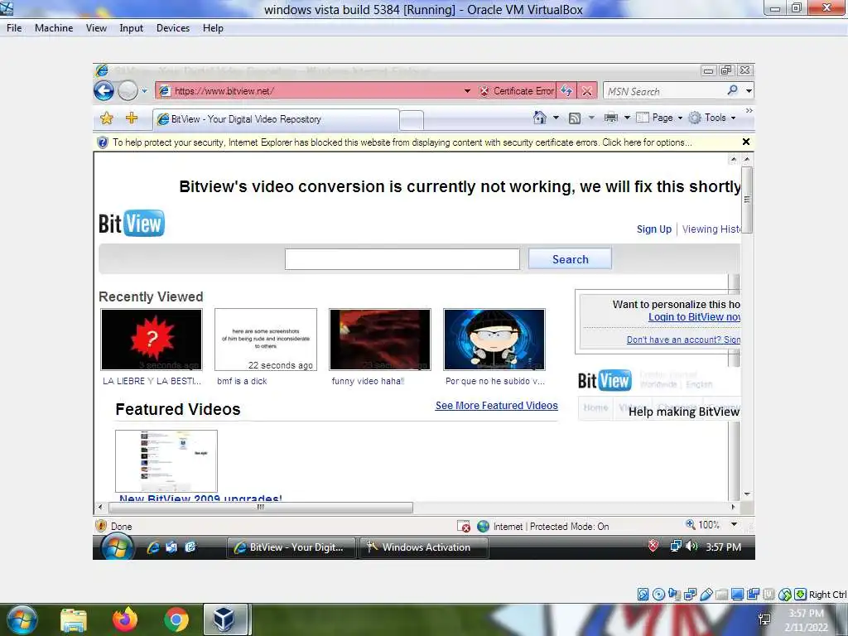Click the VirtualBox hard disk status icon

[x=643, y=595]
